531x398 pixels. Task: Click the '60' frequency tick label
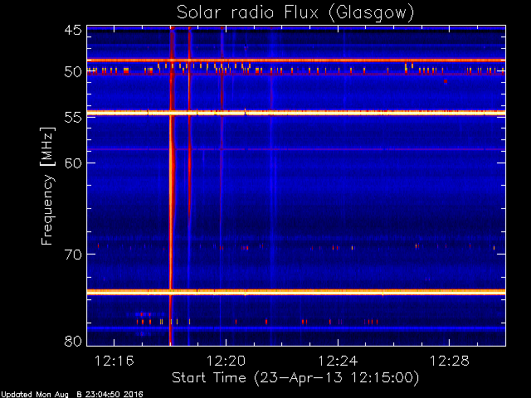coord(73,163)
